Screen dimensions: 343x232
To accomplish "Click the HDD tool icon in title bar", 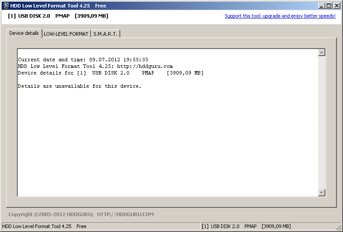I will click(x=5, y=6).
